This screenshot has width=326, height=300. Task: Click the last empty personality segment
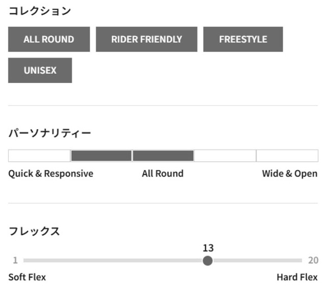tap(287, 156)
